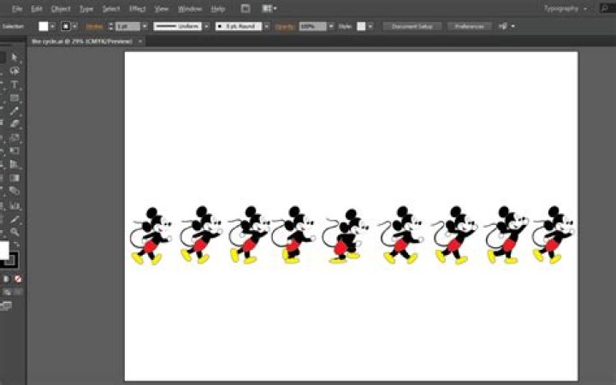
Task: Click the first Mickey pose on the artboard
Action: [x=151, y=236]
